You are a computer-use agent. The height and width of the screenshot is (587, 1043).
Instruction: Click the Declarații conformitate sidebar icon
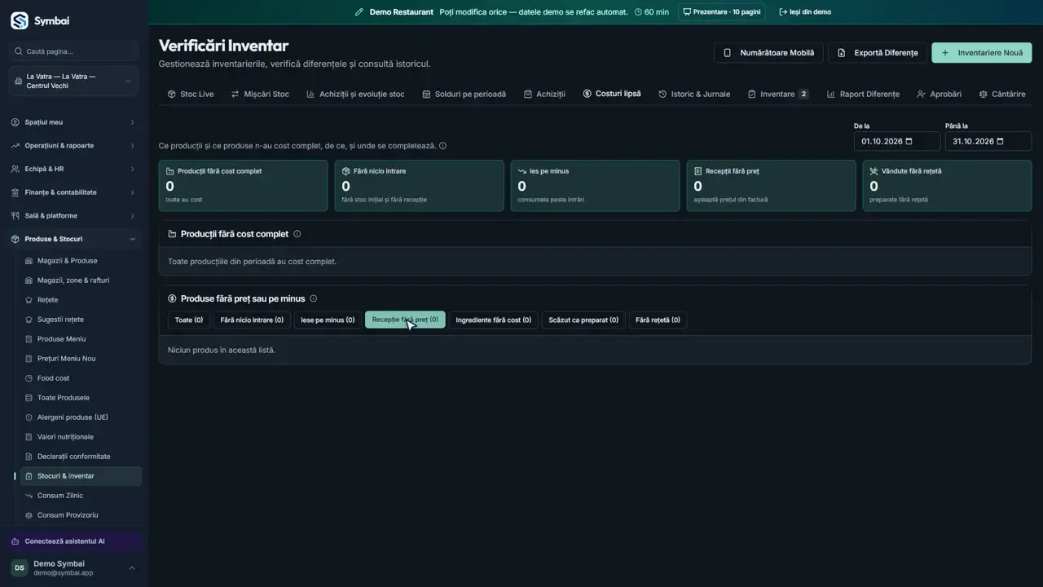pos(29,457)
